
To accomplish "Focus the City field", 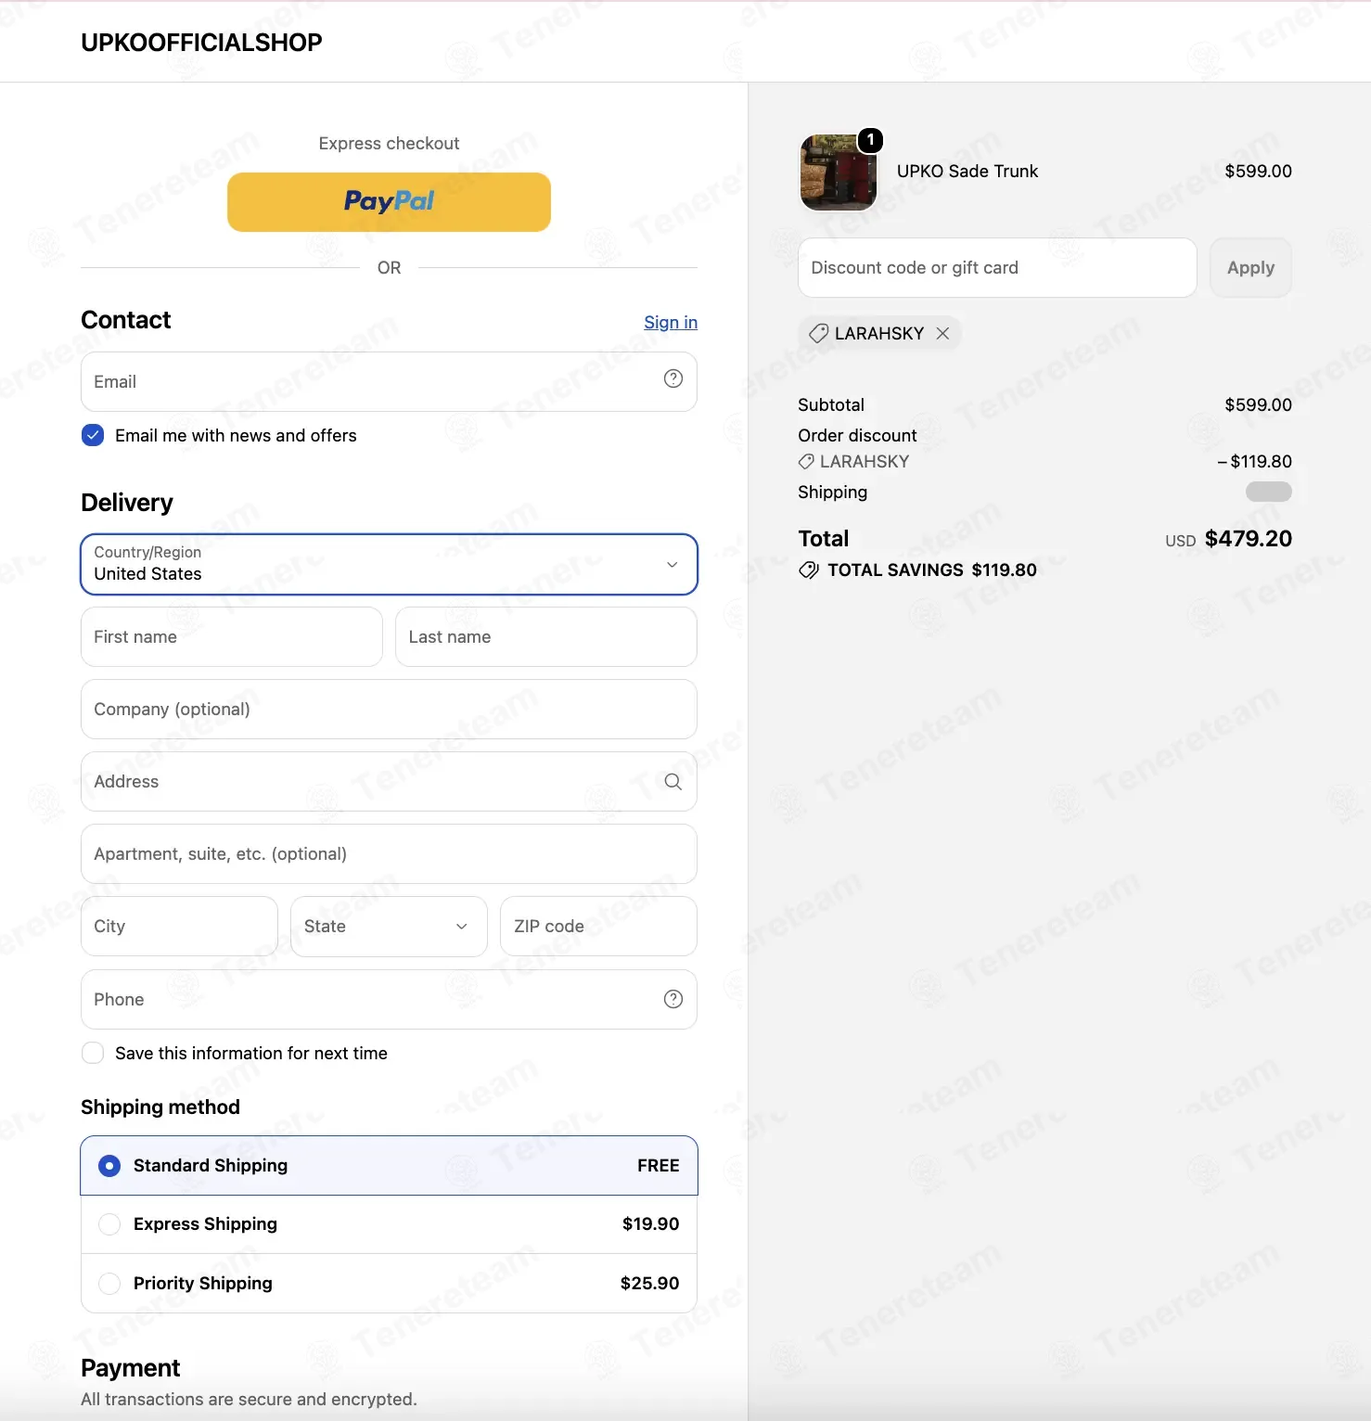I will (179, 927).
